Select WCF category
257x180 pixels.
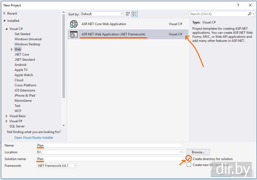[x=18, y=111]
